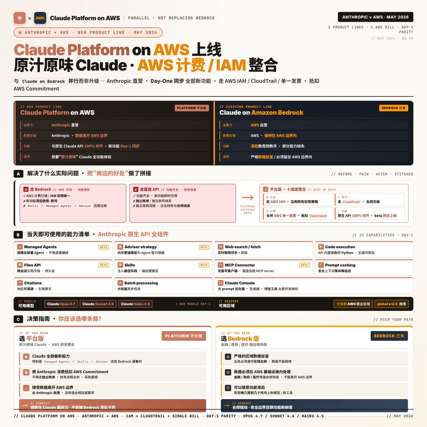Viewport: 427px width, 427px height.
Task: Click the MCP Connector card icon
Action: point(221,265)
